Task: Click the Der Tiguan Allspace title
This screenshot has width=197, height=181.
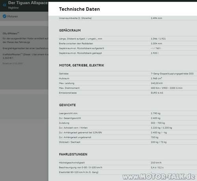Action: click(x=28, y=3)
